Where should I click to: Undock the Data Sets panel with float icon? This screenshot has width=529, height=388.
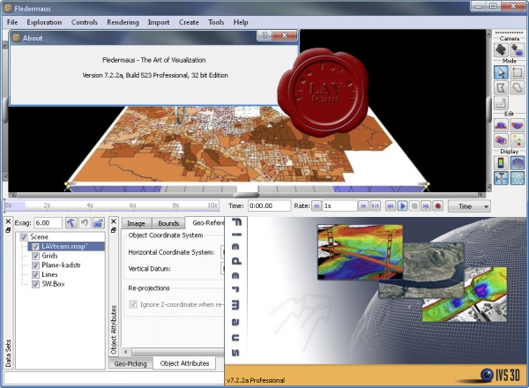(x=8, y=230)
